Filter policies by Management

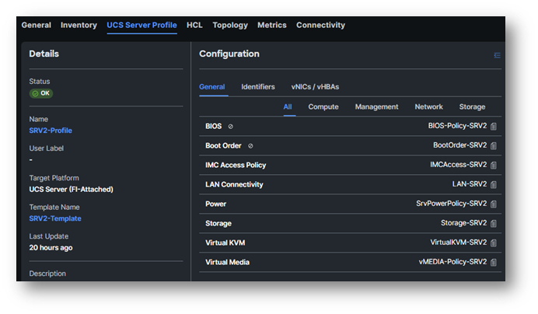376,106
